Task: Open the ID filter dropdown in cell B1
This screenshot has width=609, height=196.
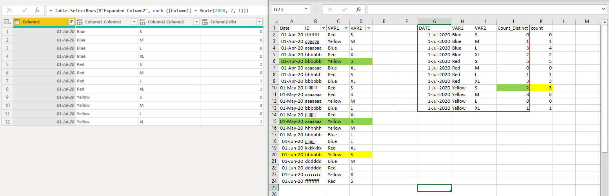Action: click(324, 28)
